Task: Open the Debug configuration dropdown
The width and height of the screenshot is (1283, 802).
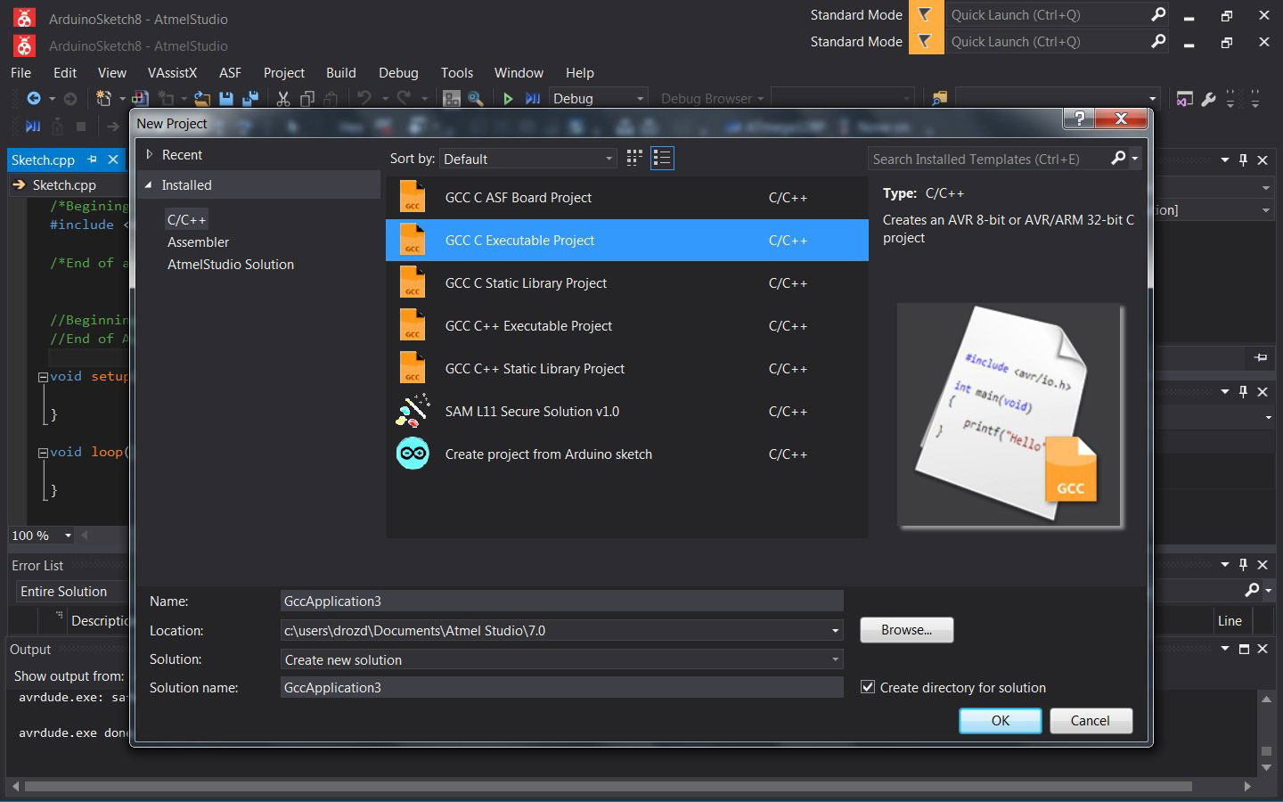Action: click(x=599, y=98)
